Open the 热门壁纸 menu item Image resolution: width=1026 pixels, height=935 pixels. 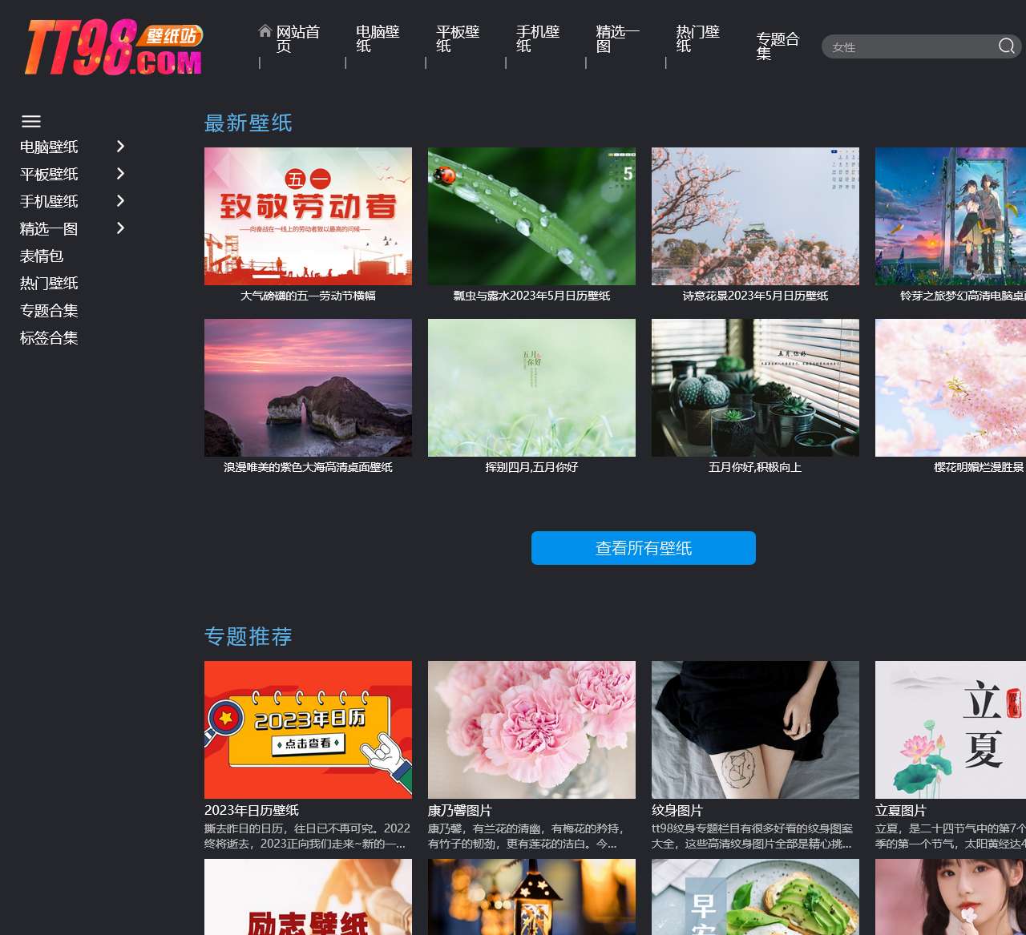click(x=697, y=38)
